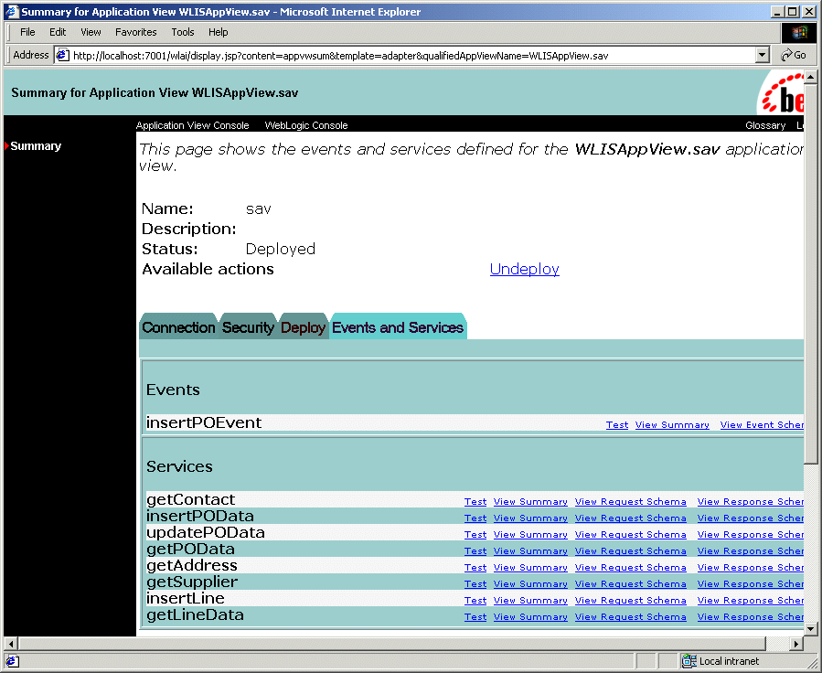
Task: Click View Request Schema for getLineData
Action: pos(631,617)
